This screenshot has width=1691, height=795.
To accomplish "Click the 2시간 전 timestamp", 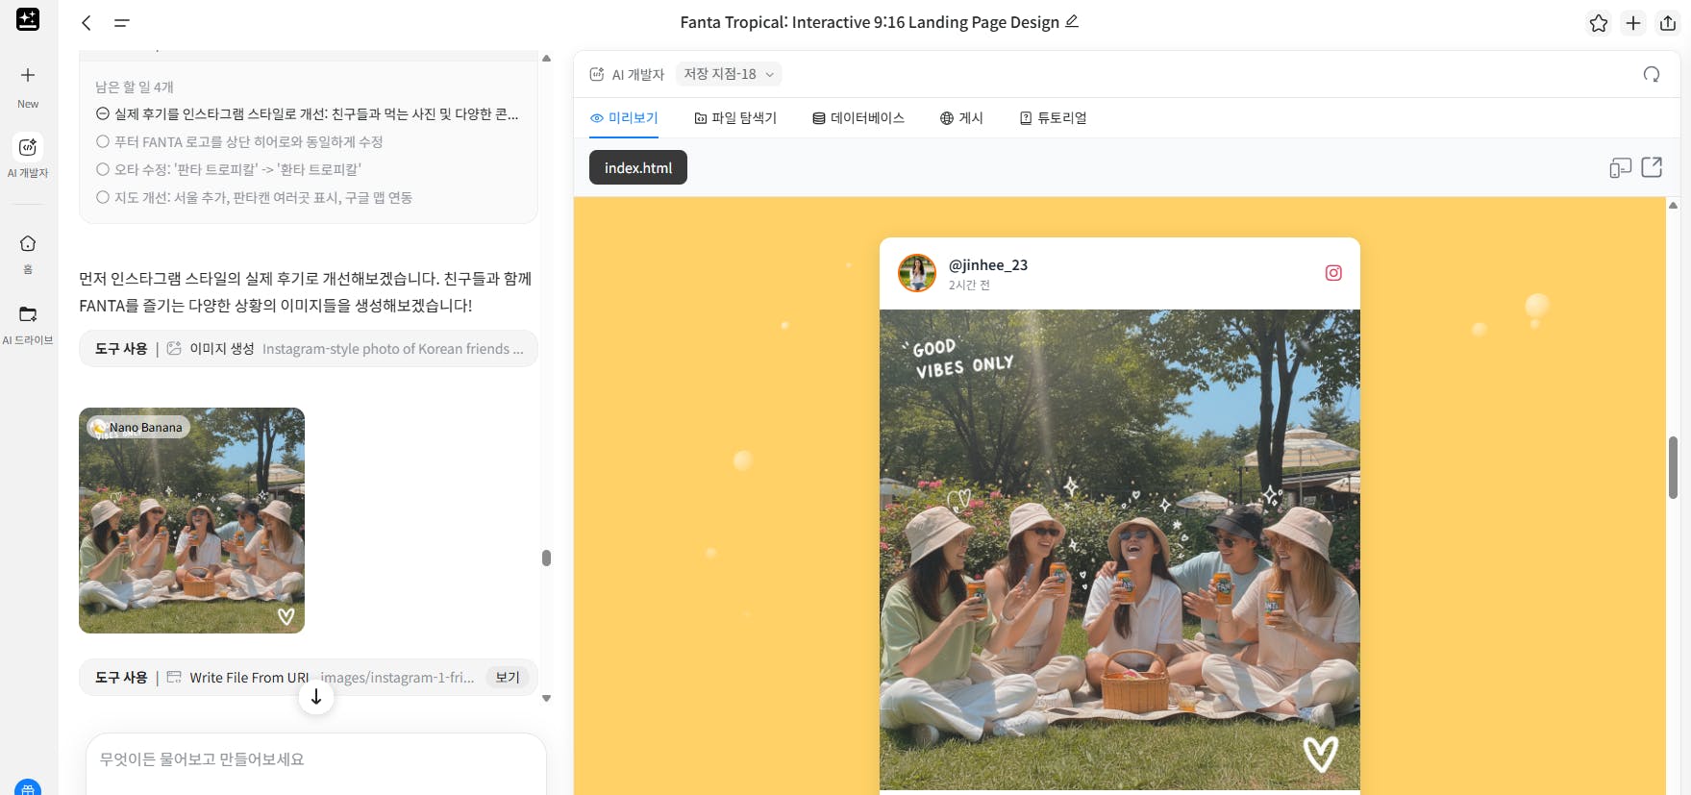I will point(969,285).
